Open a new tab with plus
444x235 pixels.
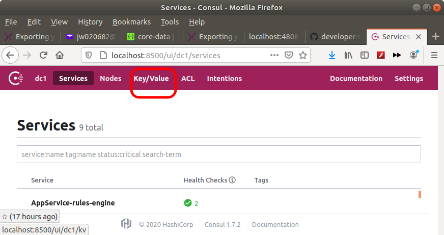436,36
